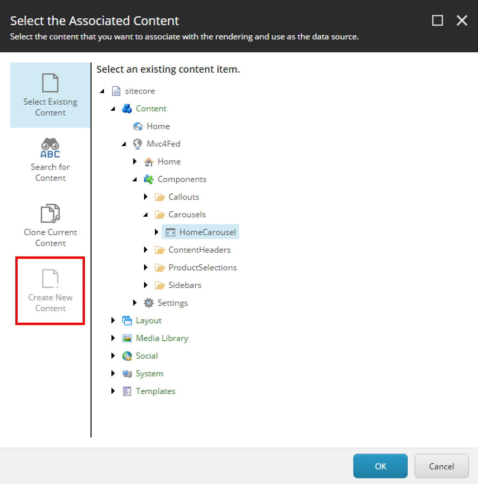Click the Layout node icon

[x=127, y=321]
